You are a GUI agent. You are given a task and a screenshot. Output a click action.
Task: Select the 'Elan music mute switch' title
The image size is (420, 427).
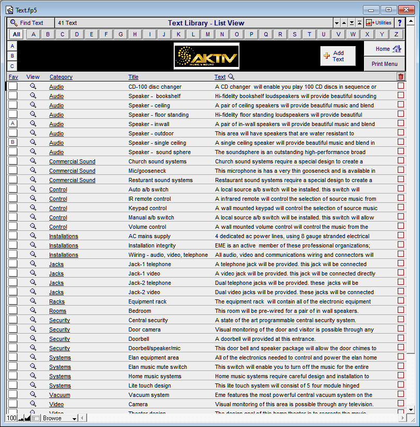point(158,367)
